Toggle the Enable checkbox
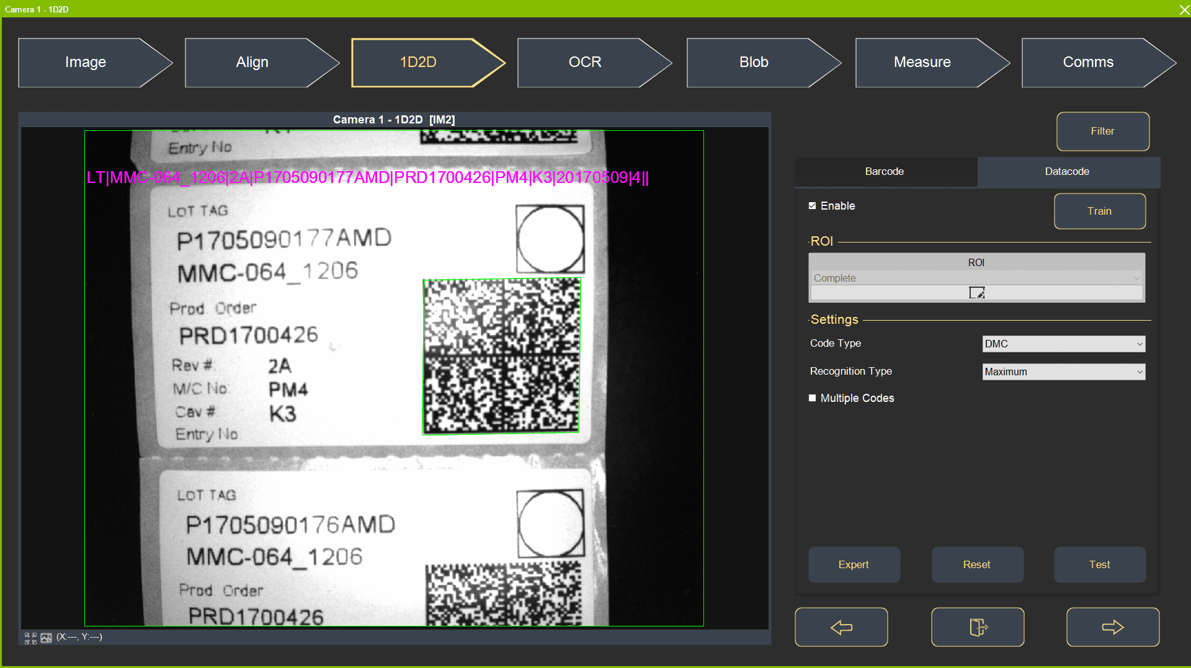This screenshot has height=668, width=1191. coord(812,206)
